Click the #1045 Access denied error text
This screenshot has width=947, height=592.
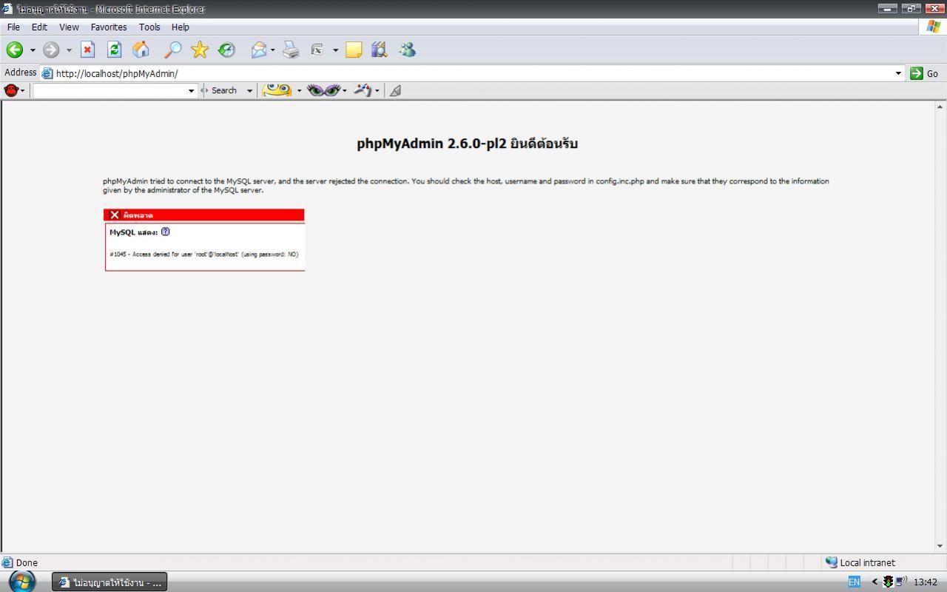pyautogui.click(x=204, y=254)
